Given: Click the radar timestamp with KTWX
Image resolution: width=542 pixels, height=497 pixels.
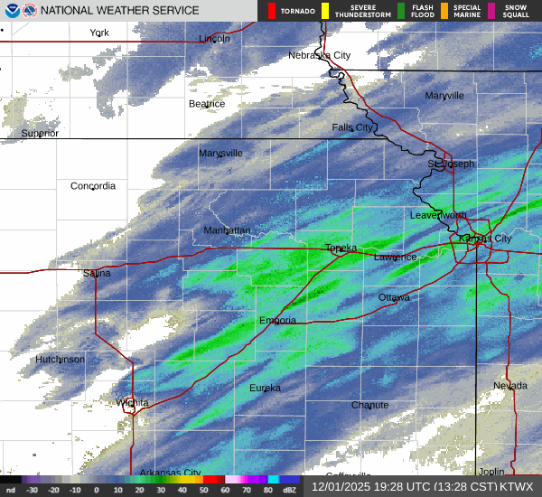Looking at the screenshot, I should pos(424,486).
